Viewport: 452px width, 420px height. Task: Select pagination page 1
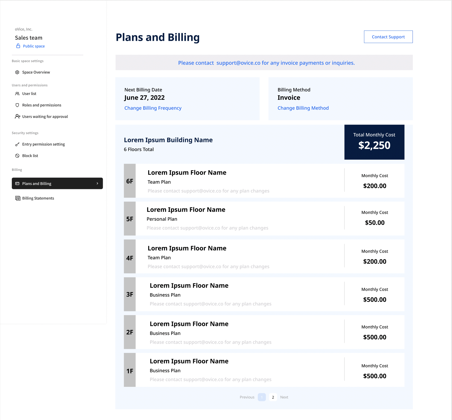262,397
